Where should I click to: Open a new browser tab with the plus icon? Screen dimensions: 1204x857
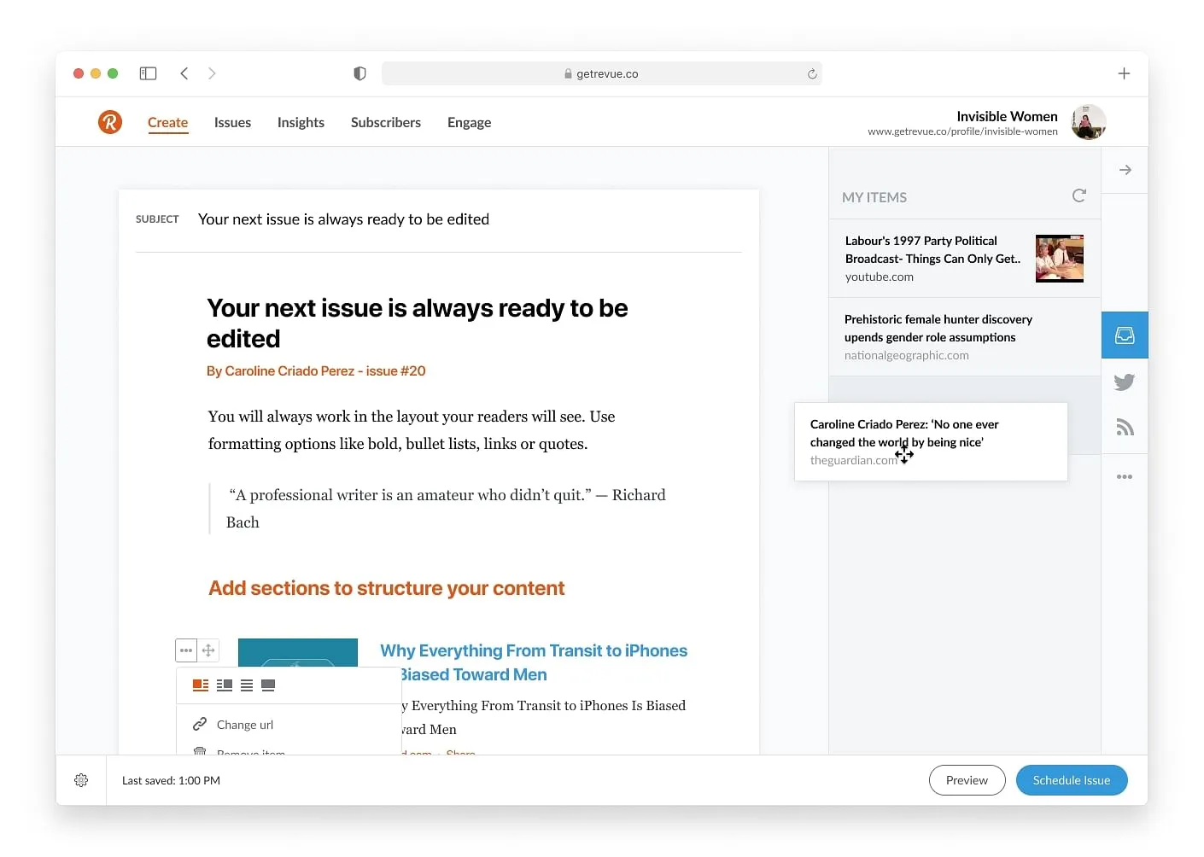pyautogui.click(x=1124, y=73)
